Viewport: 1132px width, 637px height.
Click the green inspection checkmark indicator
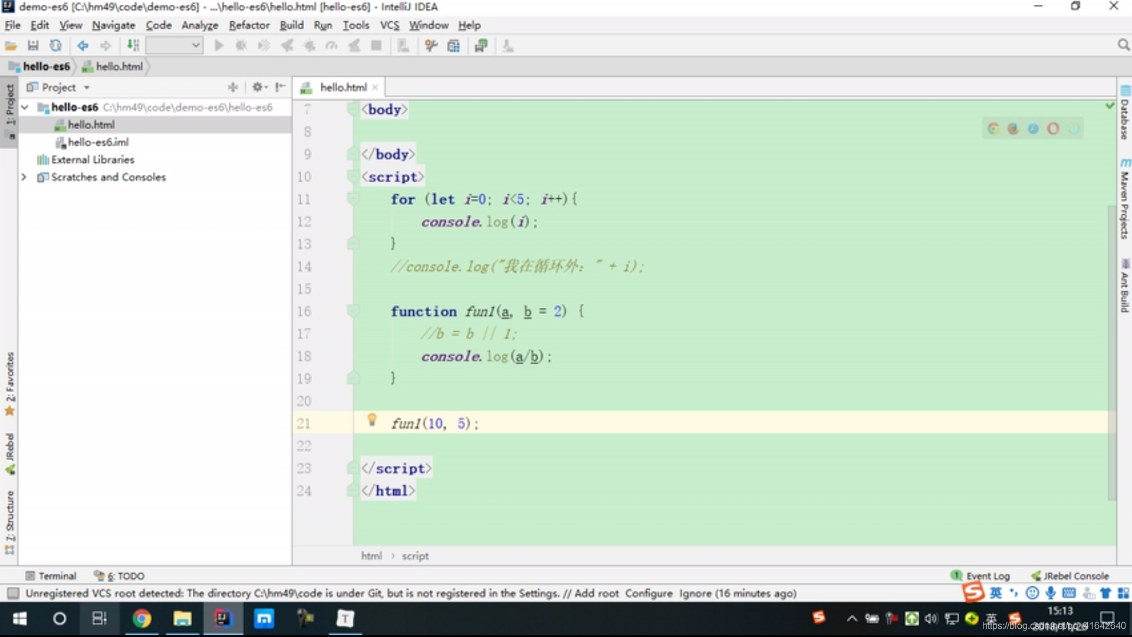(x=1110, y=106)
